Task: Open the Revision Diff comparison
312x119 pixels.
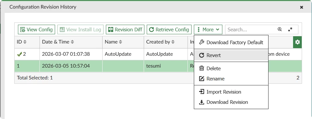Action: pyautogui.click(x=125, y=29)
